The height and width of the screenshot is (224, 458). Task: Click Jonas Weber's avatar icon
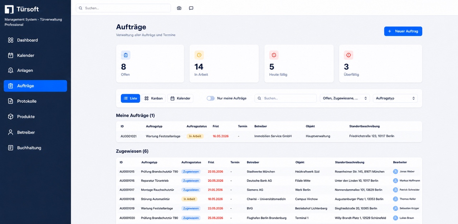point(395,171)
